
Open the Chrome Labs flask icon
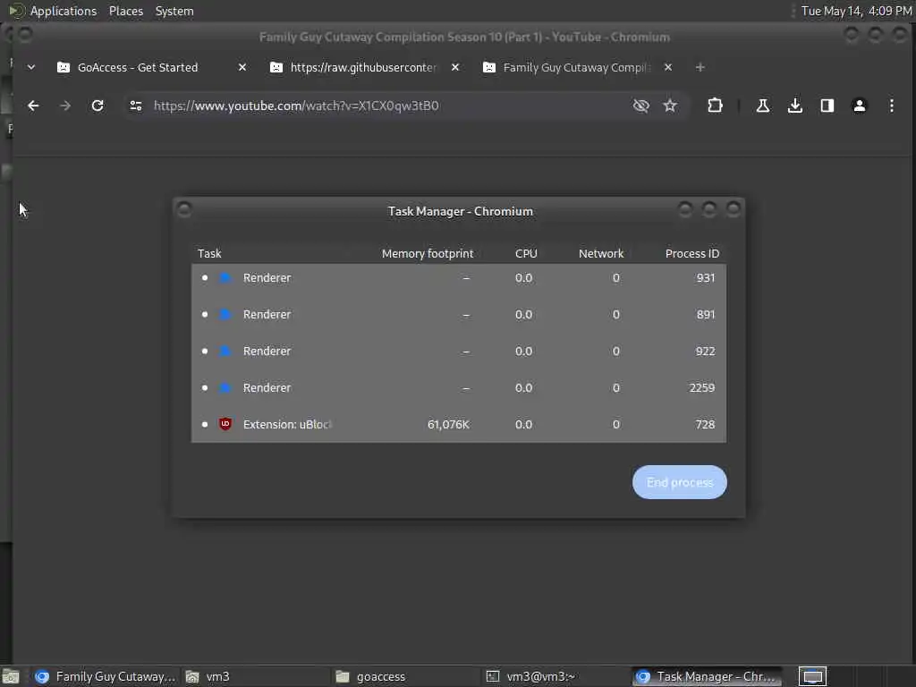pyautogui.click(x=762, y=106)
